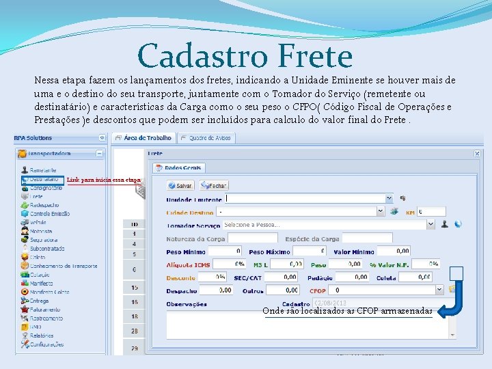Click the KM input field

pyautogui.click(x=431, y=212)
